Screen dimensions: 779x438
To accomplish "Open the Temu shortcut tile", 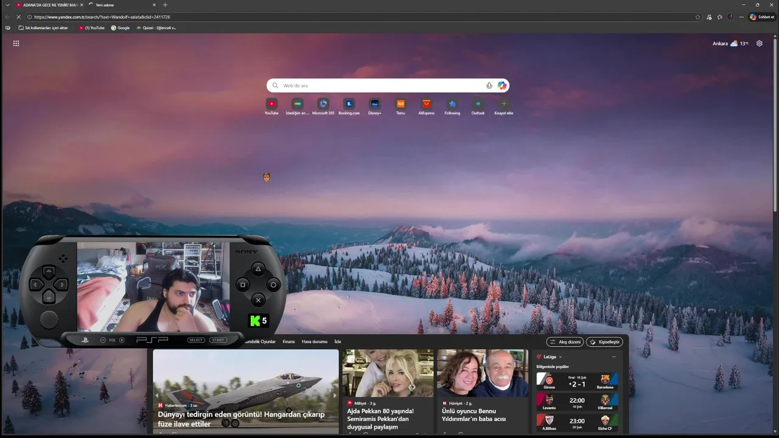I will (x=400, y=106).
